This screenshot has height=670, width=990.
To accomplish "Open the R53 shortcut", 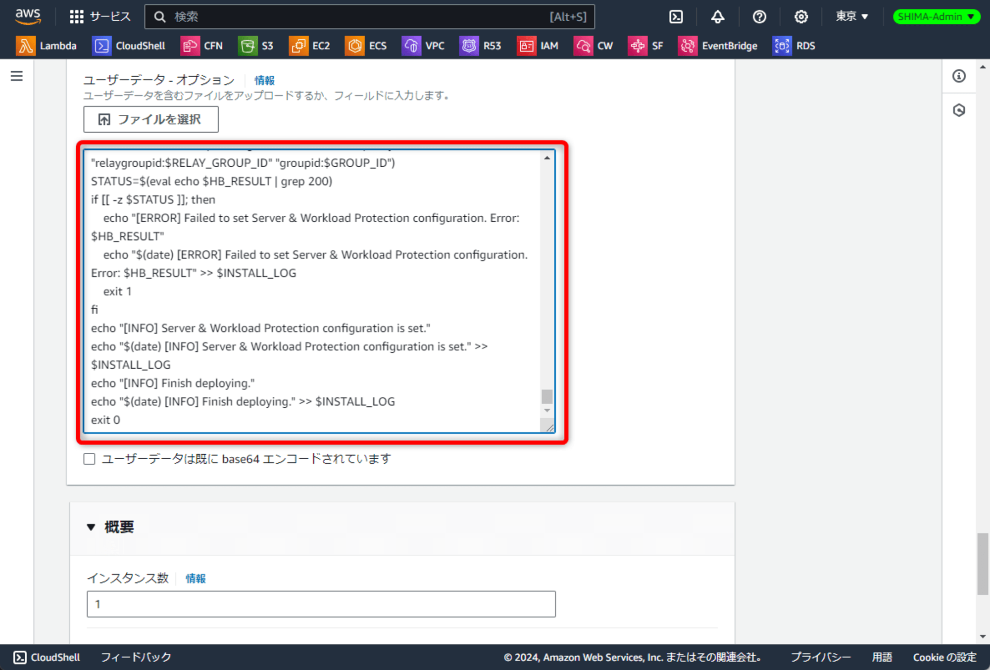I will pos(480,46).
